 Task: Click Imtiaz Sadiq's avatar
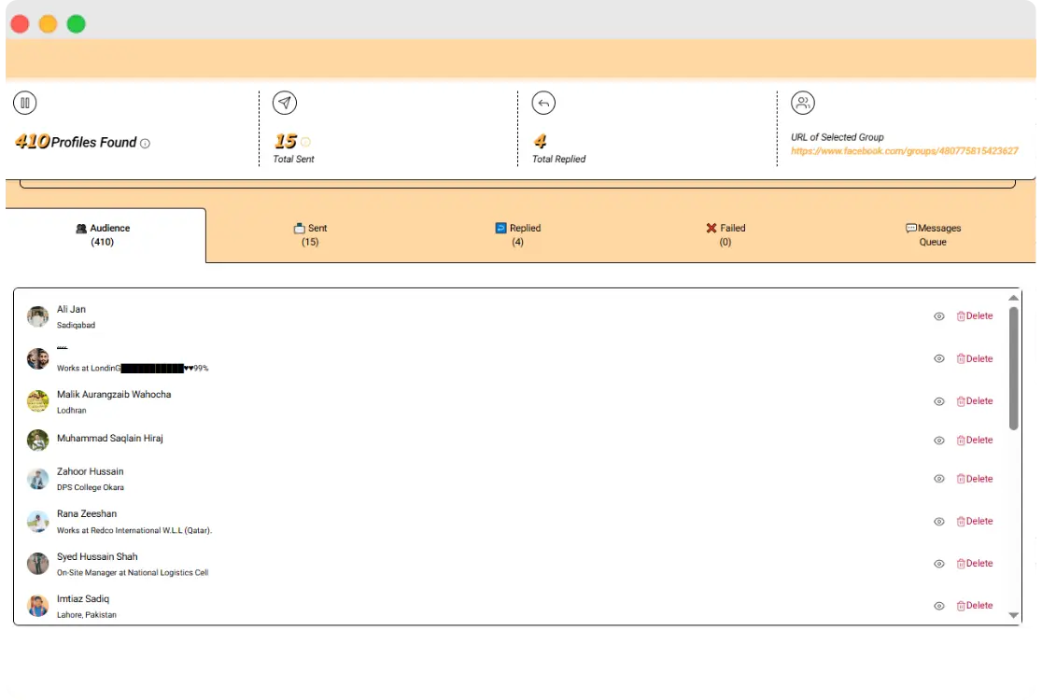pos(38,607)
